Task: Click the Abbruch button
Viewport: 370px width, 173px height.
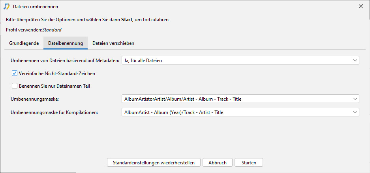Action: 218,162
